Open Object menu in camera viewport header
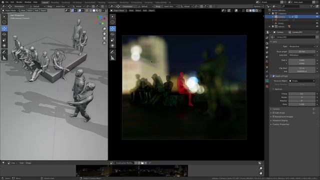The image size is (320, 180). [151, 10]
